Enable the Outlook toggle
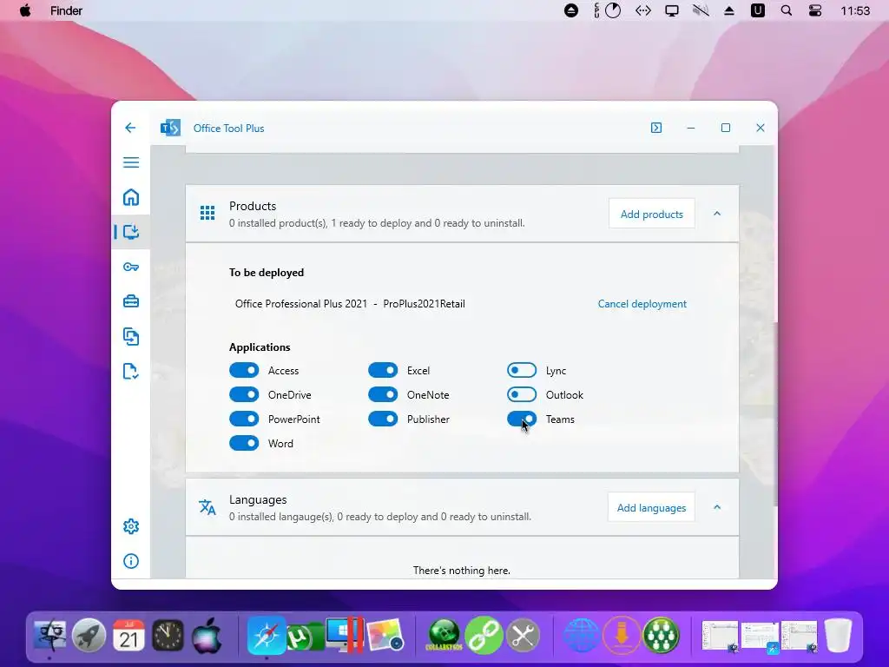 522,395
